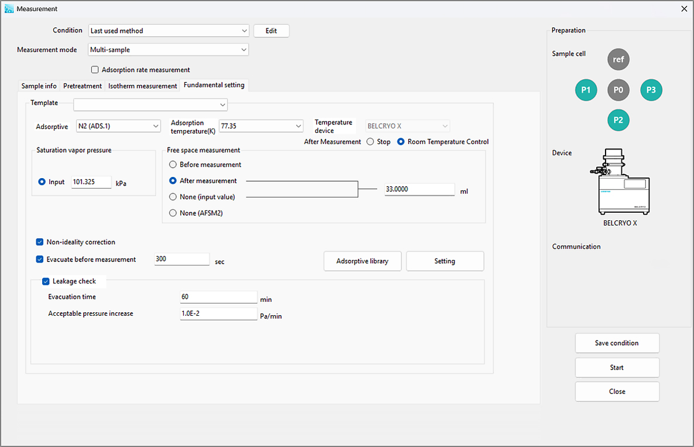
Task: Expand the Measurement mode dropdown
Action: click(x=168, y=50)
